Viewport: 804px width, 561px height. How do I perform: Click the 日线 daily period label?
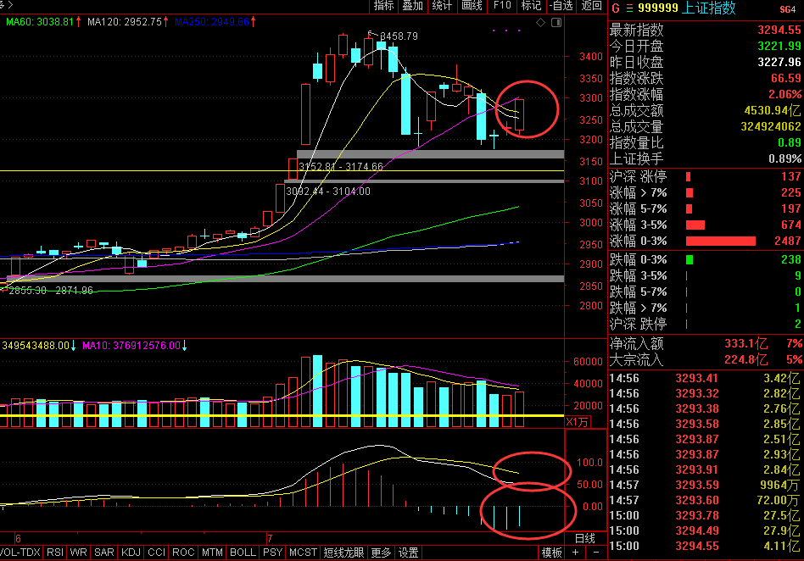coord(584,538)
